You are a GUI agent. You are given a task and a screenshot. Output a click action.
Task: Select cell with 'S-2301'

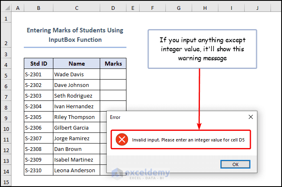pos(39,74)
